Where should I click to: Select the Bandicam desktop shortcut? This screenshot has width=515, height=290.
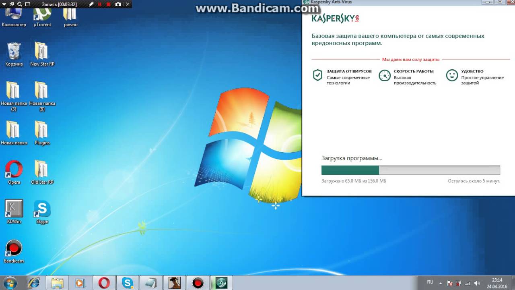(x=14, y=251)
